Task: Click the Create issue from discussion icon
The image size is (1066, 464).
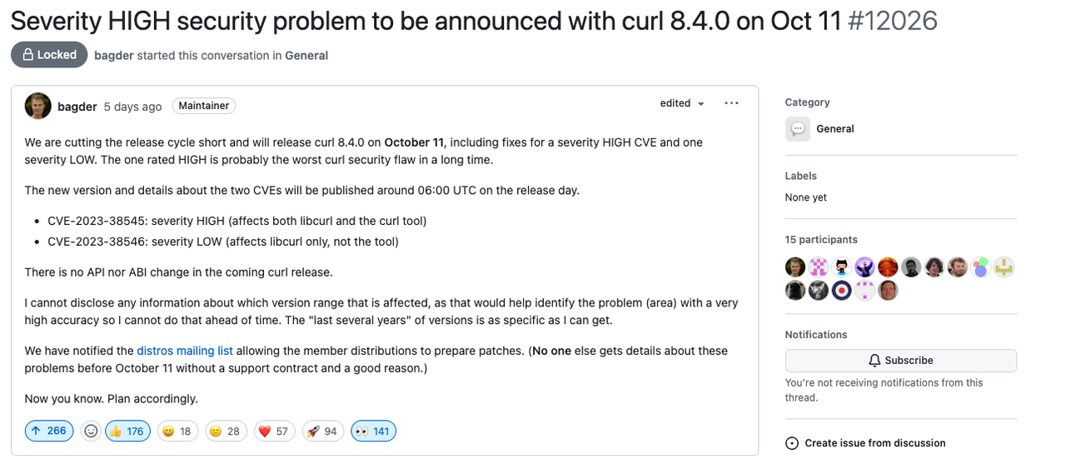Action: point(792,443)
